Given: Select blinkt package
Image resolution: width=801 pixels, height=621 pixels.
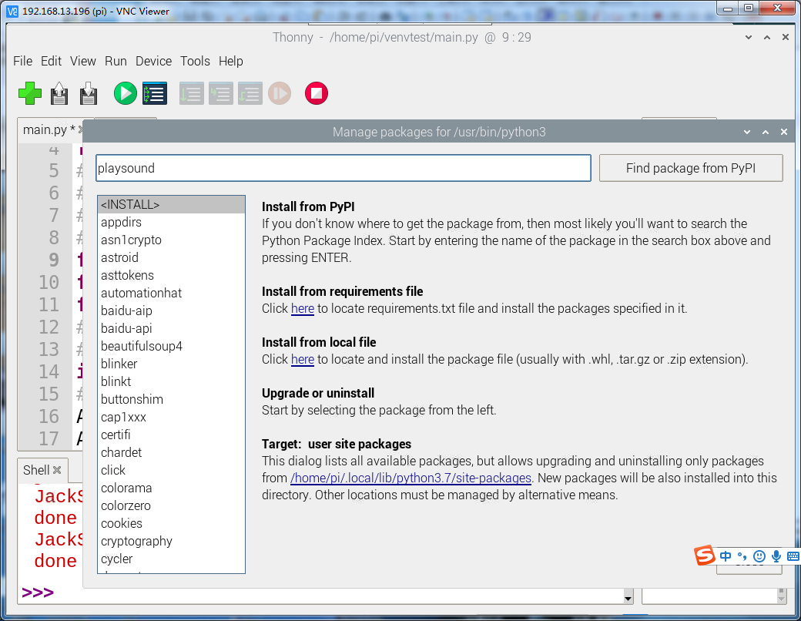Looking at the screenshot, I should click(171, 382).
